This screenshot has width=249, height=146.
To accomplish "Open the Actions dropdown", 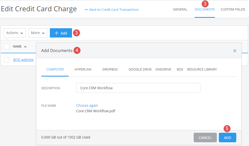I will point(14,33).
